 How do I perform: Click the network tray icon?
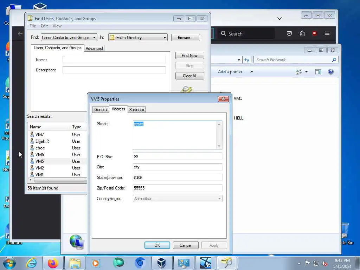pyautogui.click(x=316, y=263)
